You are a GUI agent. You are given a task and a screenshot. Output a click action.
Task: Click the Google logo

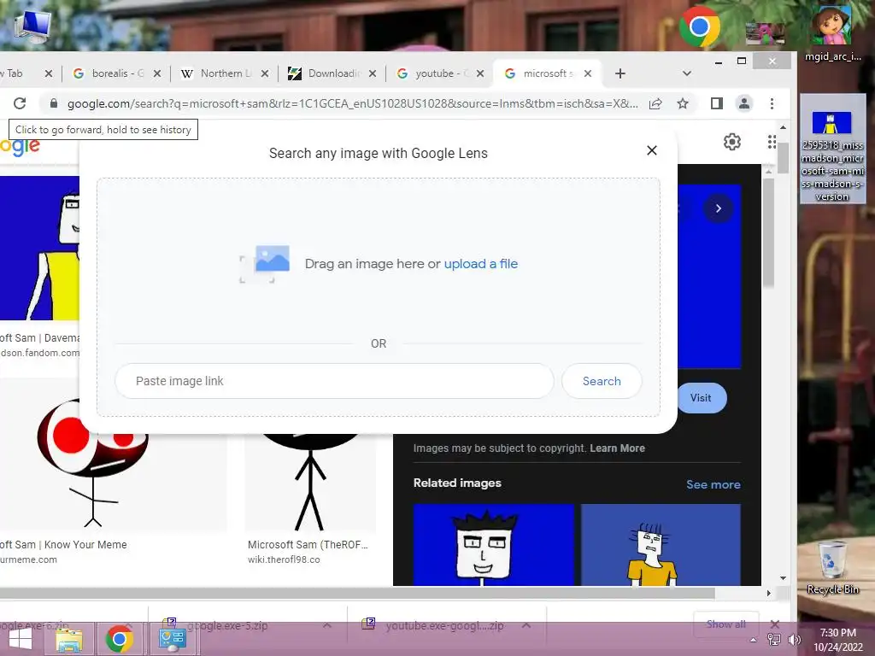[21, 146]
